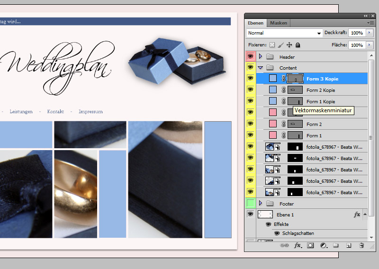This screenshot has width=379, height=269.
Task: Add a layer mask with bottom icon
Action: (x=310, y=245)
